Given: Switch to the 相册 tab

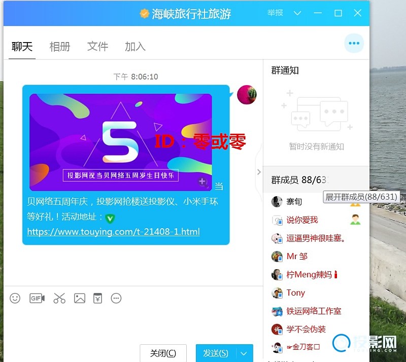Looking at the screenshot, I should (x=60, y=47).
